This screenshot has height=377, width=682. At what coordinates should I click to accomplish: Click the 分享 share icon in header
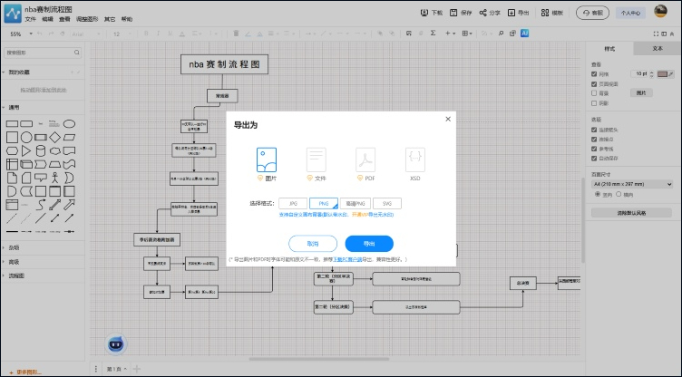click(x=484, y=14)
